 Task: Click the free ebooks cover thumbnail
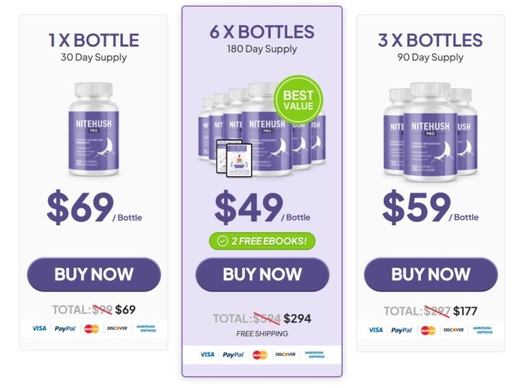coord(234,158)
